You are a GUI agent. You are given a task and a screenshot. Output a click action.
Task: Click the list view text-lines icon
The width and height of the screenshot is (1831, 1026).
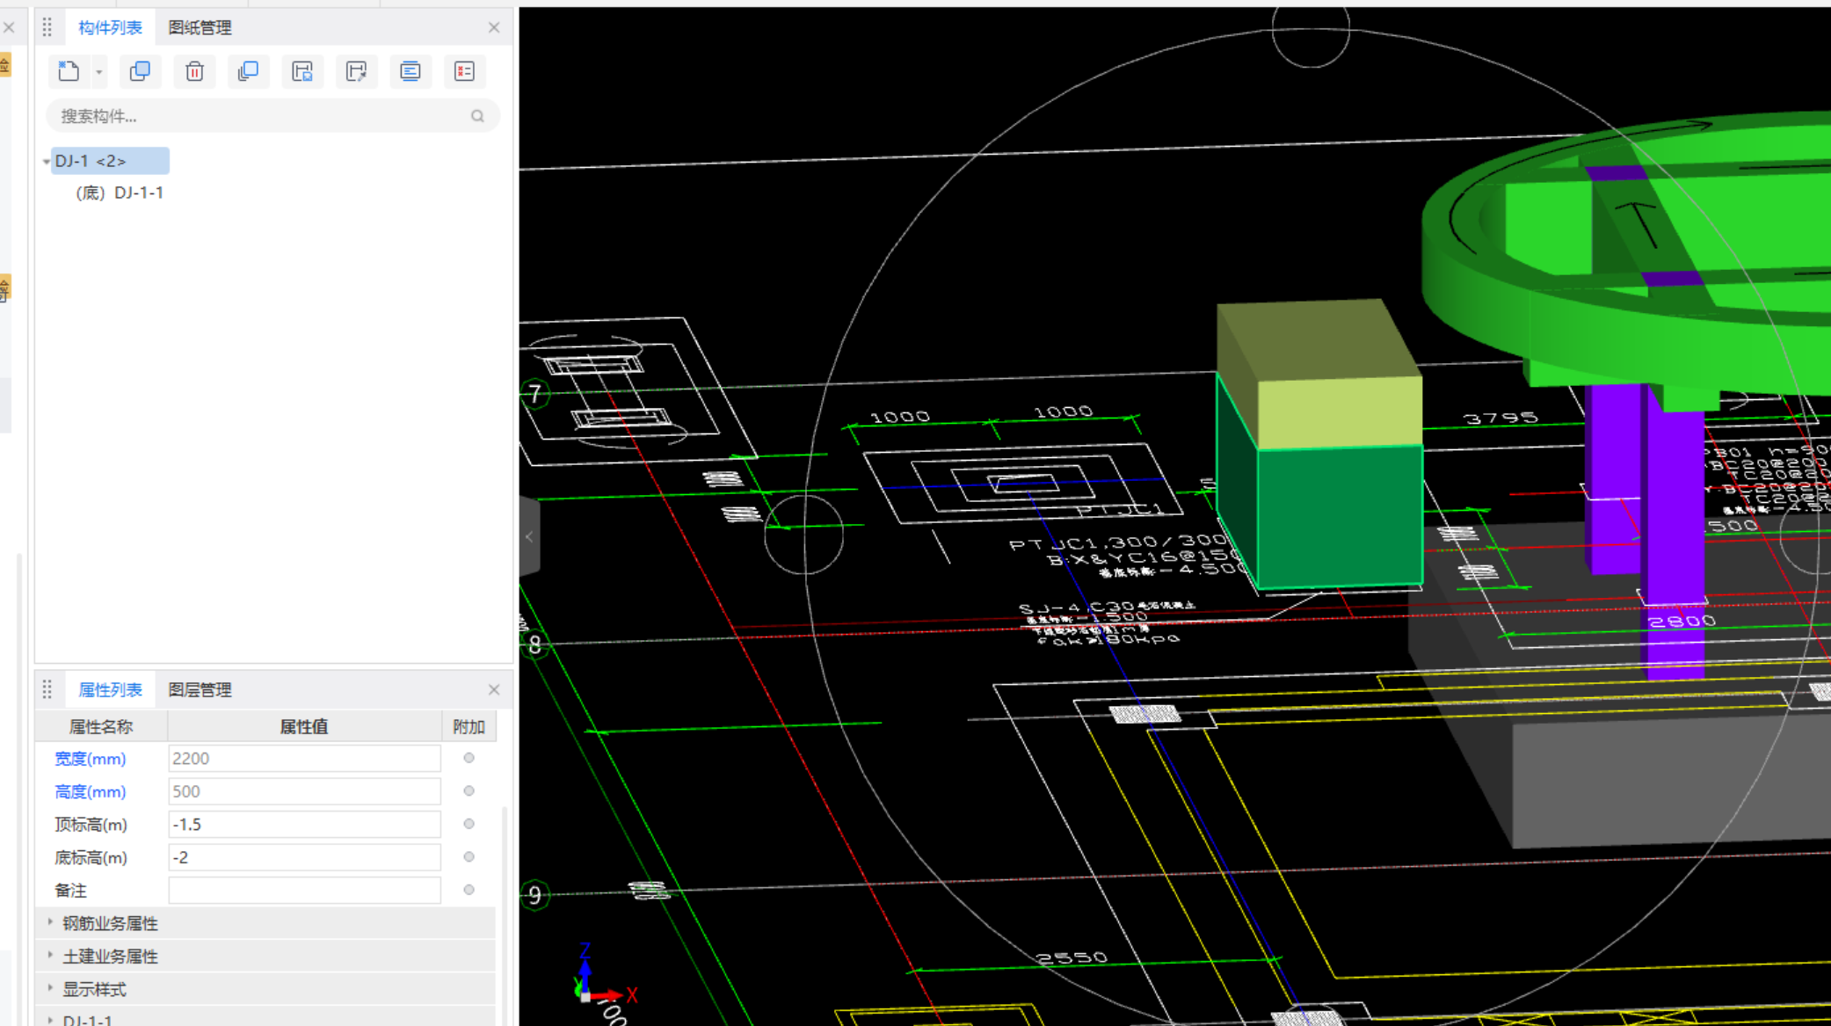click(411, 71)
